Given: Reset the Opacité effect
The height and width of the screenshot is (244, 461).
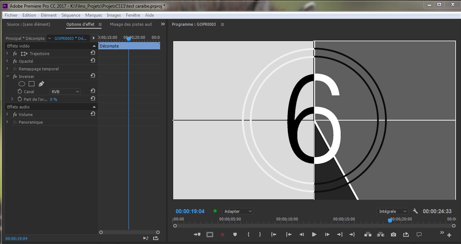Looking at the screenshot, I should tap(93, 61).
